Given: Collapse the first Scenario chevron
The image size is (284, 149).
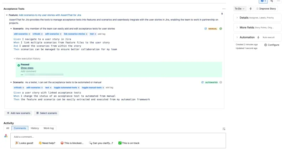Looking at the screenshot, I should click(11, 29).
